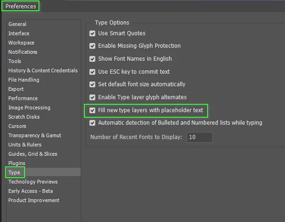Toggle Show Font Names in English
This screenshot has width=285, height=222.
click(x=92, y=59)
